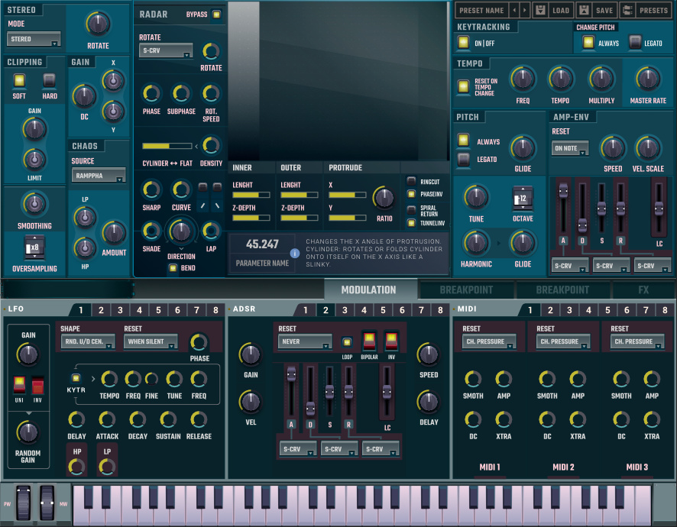Click the Save preset disk icon
The width and height of the screenshot is (677, 527).
[x=585, y=10]
